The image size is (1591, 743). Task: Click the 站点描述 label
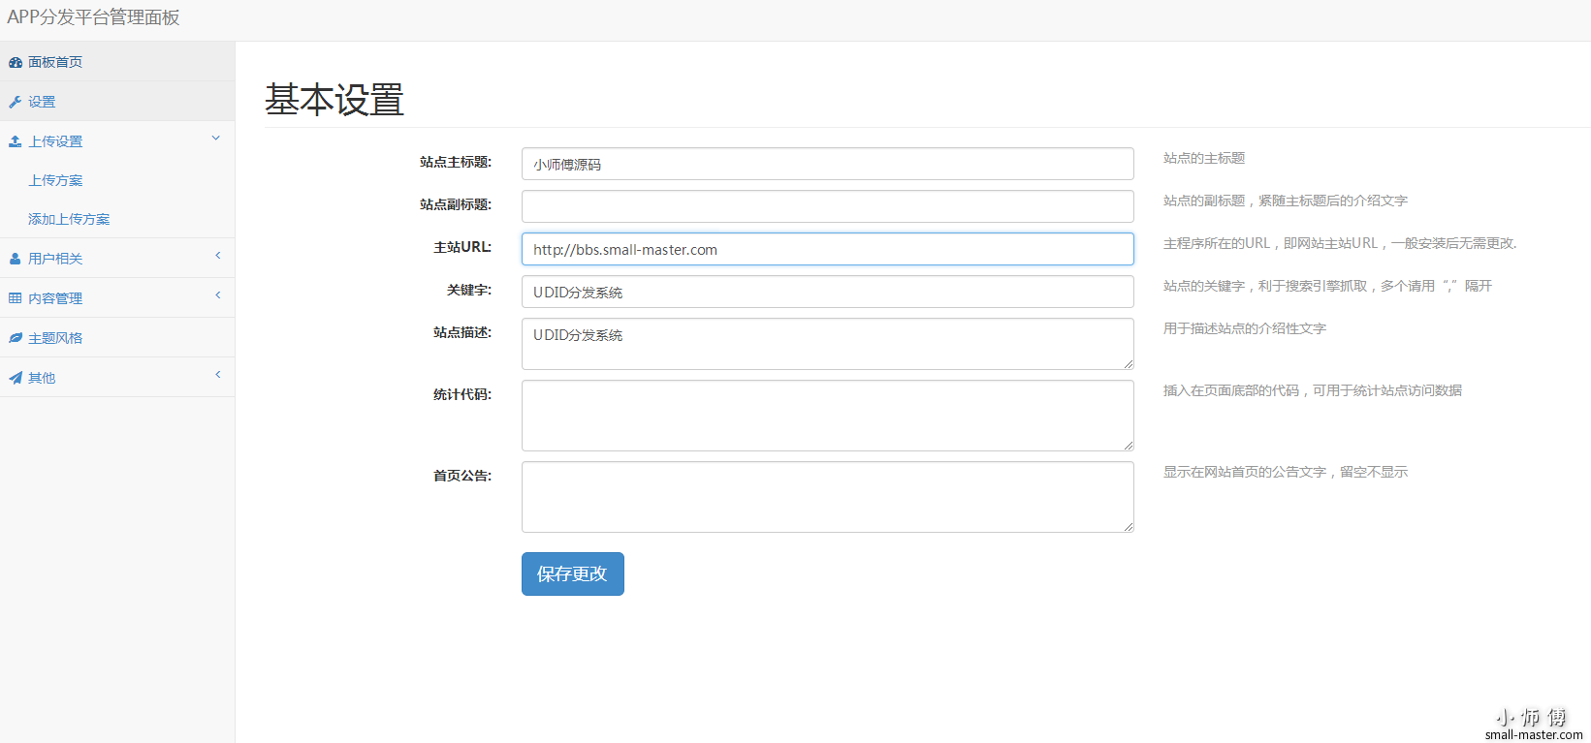[x=462, y=333]
